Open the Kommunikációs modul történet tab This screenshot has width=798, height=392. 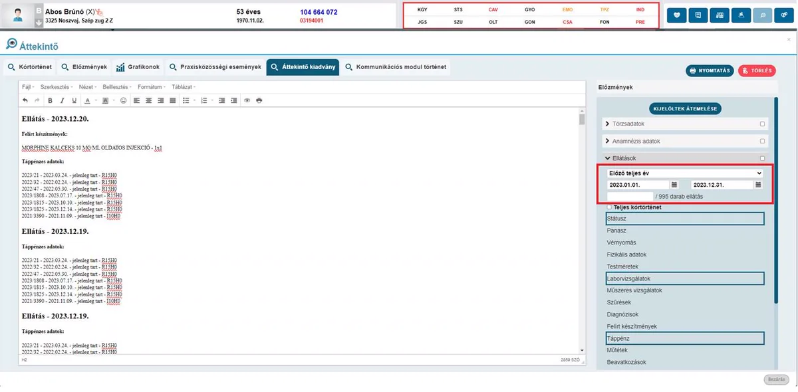pyautogui.click(x=396, y=67)
